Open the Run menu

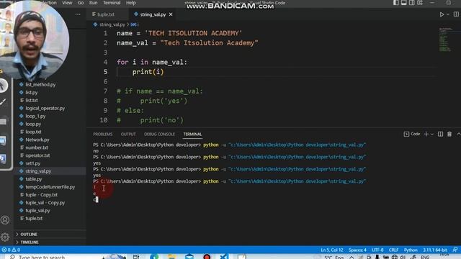93,3
